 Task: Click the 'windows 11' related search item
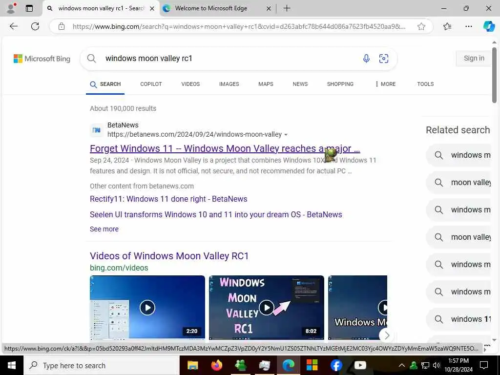click(459, 319)
